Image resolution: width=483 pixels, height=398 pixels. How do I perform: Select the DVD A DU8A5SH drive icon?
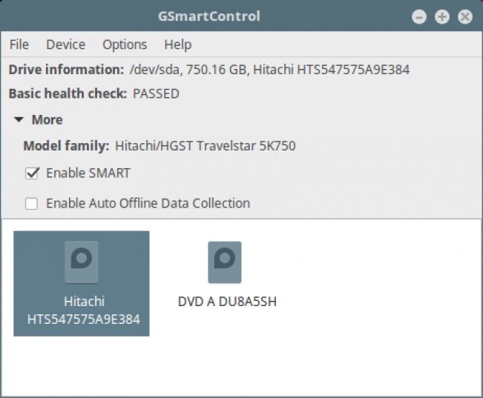[x=225, y=262]
